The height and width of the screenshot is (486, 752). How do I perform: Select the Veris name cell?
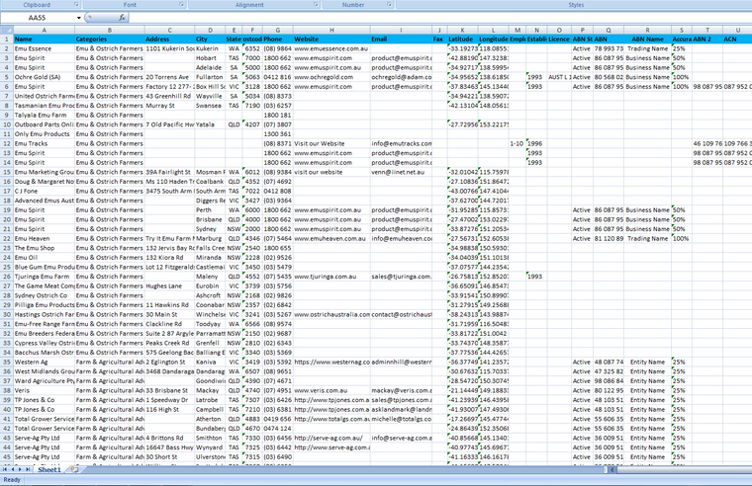tap(45, 391)
